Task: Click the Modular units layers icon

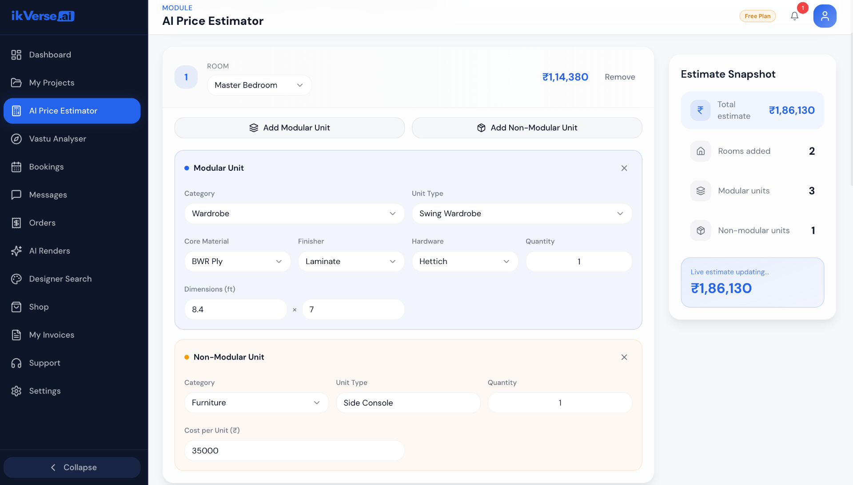Action: click(701, 191)
